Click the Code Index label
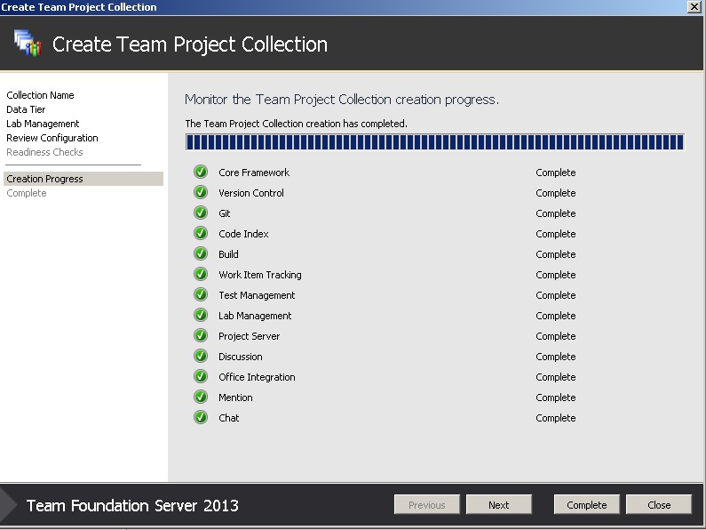This screenshot has width=706, height=530. coord(243,234)
